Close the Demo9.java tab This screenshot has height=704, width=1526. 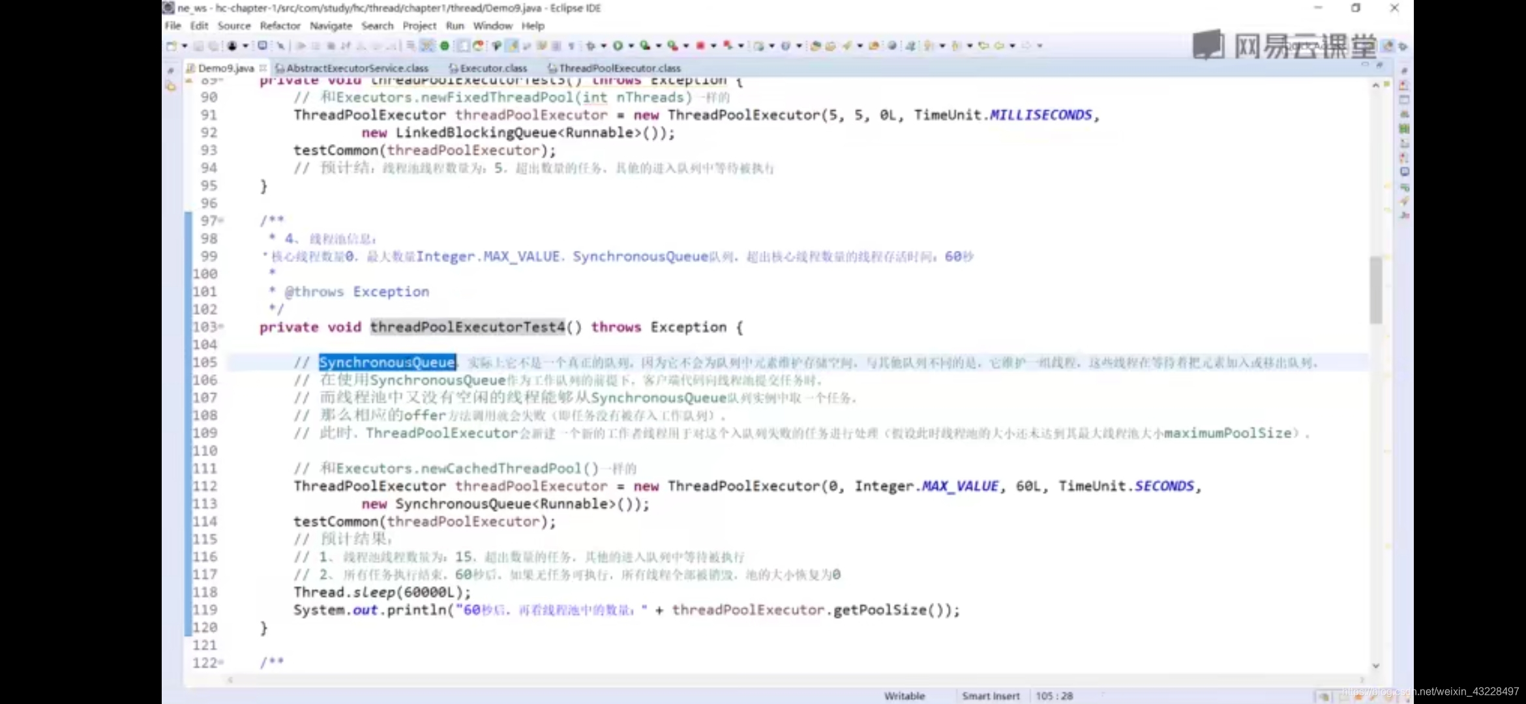tap(263, 68)
